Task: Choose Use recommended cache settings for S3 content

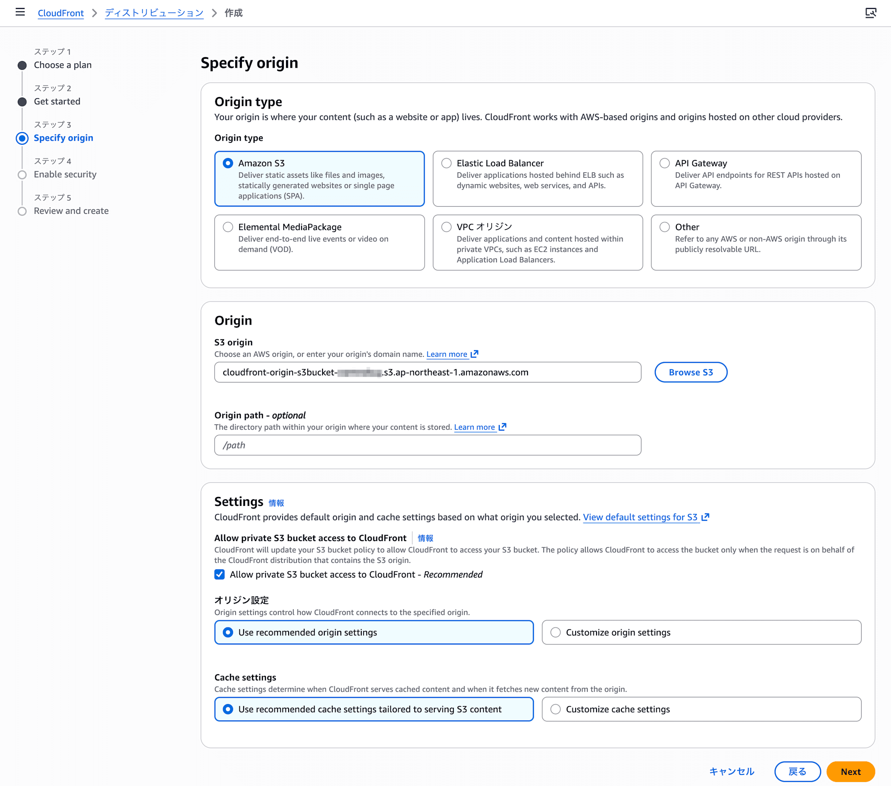Action: tap(374, 709)
